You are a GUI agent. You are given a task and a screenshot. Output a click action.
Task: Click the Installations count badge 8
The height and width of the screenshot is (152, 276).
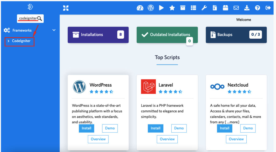tap(120, 34)
